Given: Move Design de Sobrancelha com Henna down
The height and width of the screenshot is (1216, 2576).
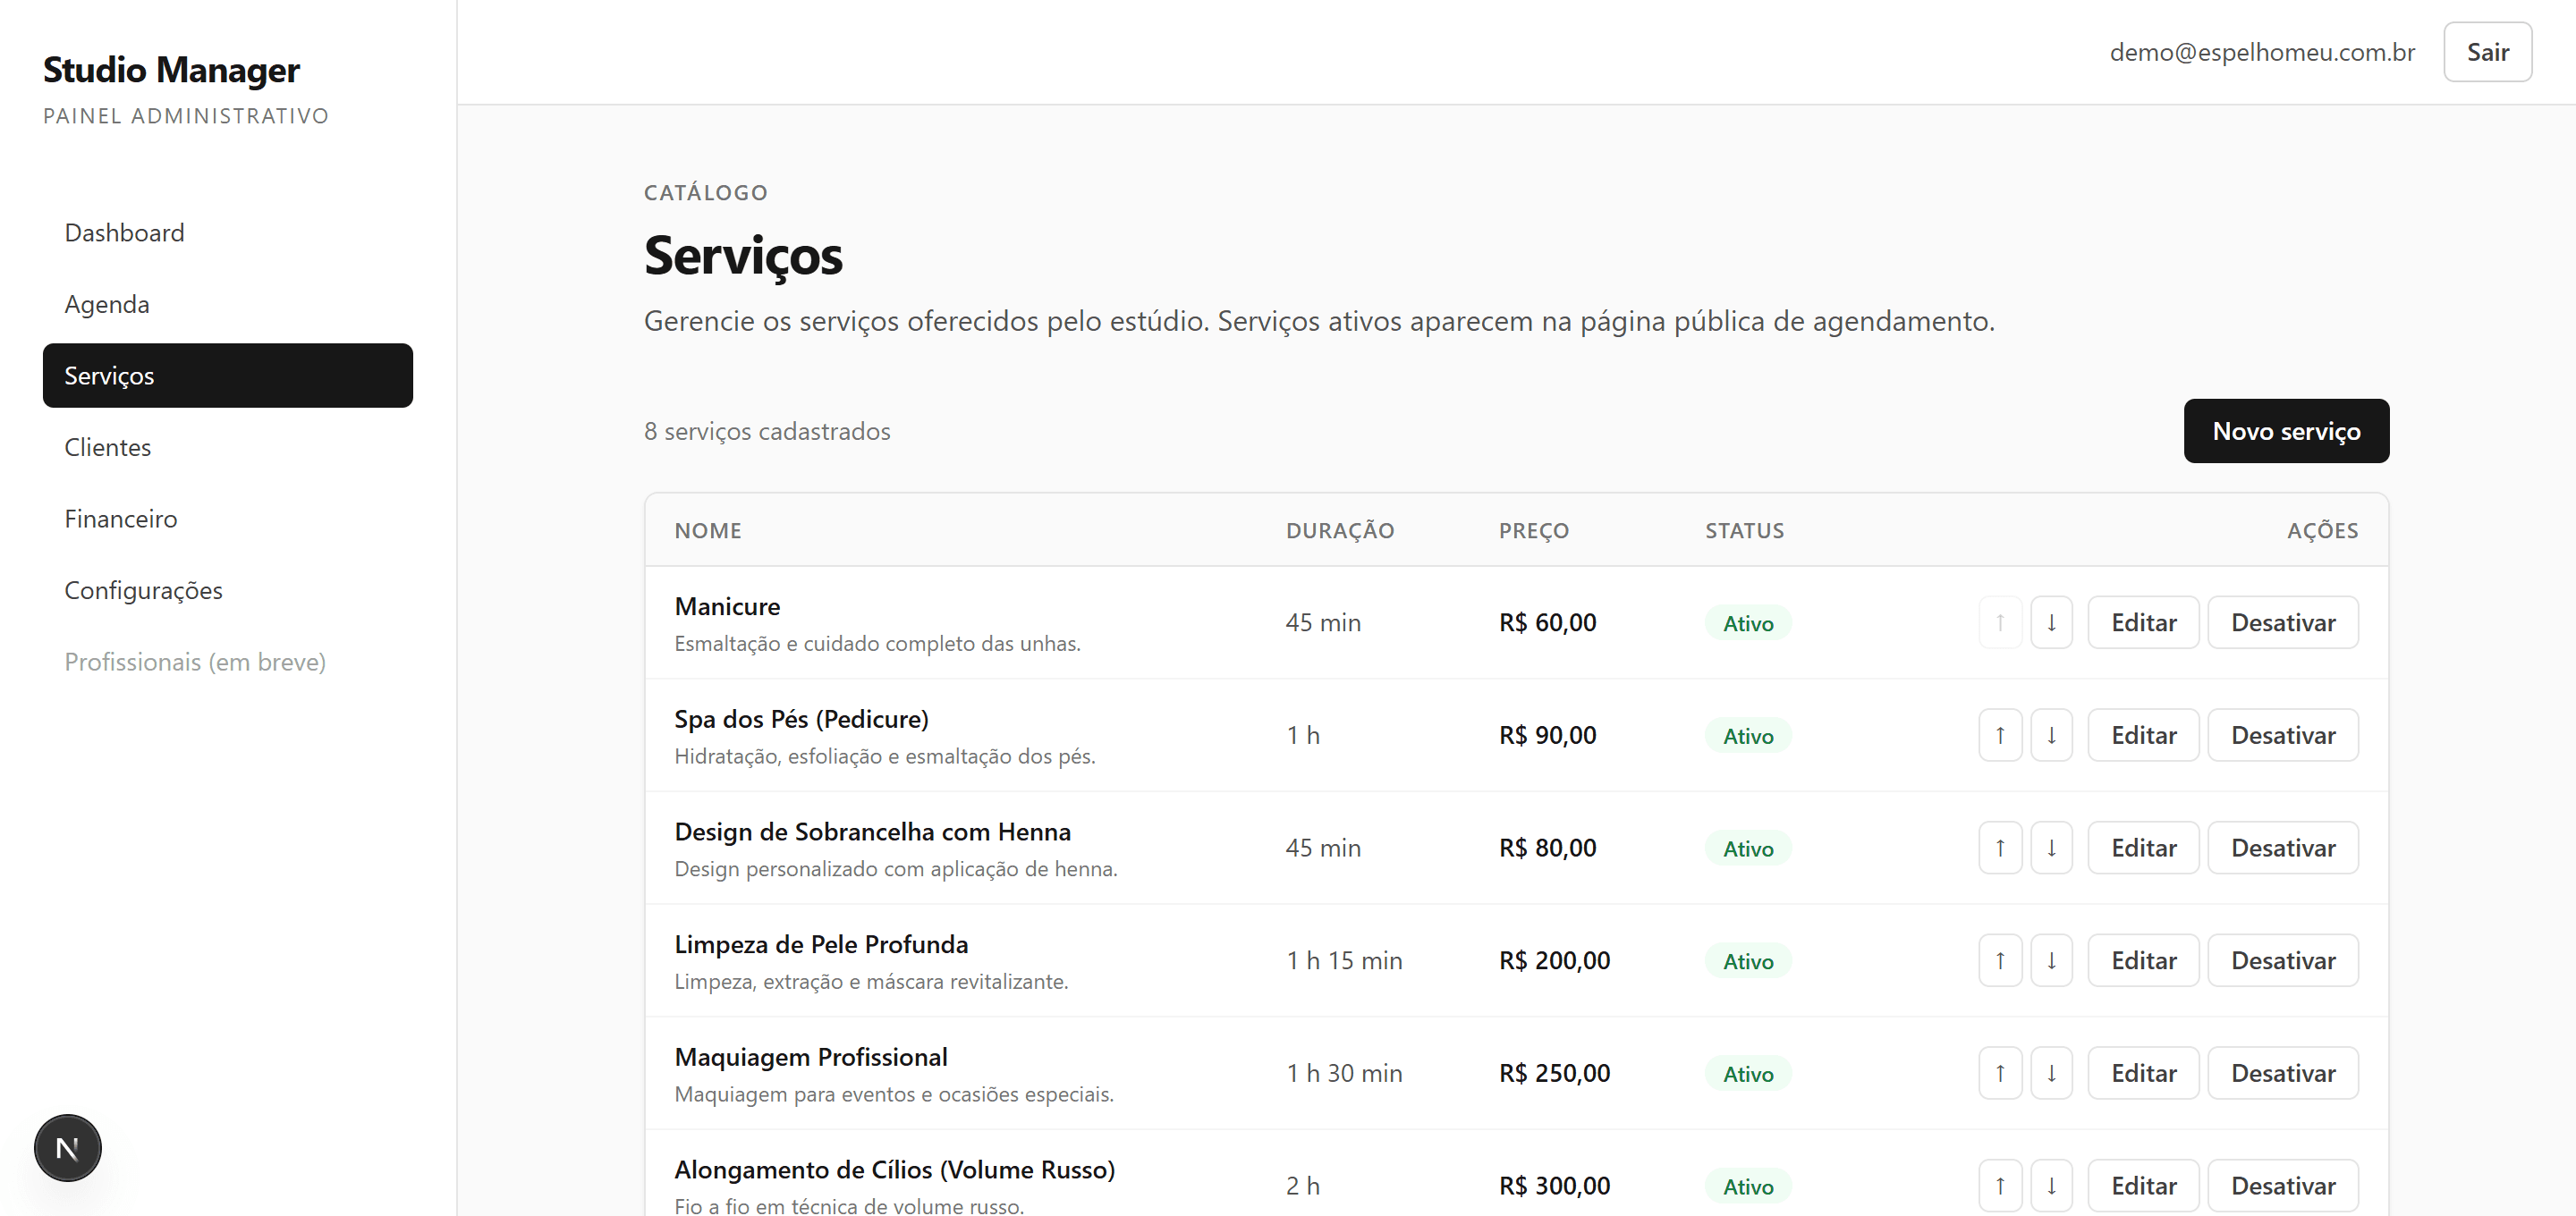Looking at the screenshot, I should (2051, 848).
